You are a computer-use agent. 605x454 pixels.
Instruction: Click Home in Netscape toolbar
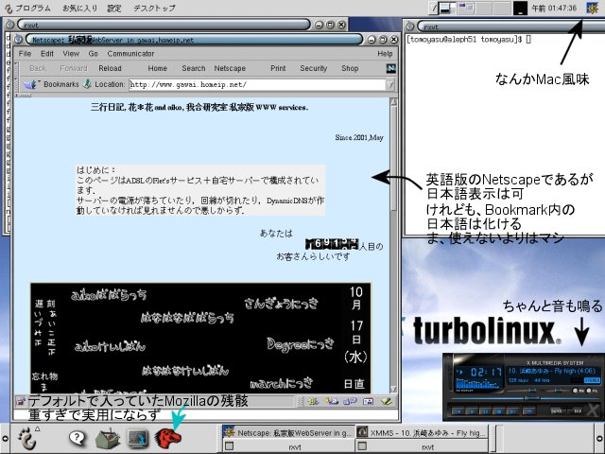(157, 68)
